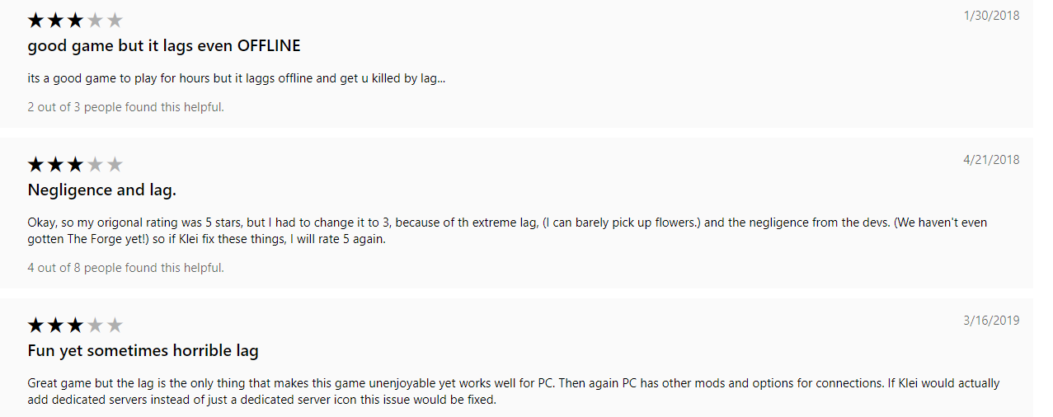Click second star in Negligence and lag review
Screen dimensions: 1053x417
click(55, 165)
